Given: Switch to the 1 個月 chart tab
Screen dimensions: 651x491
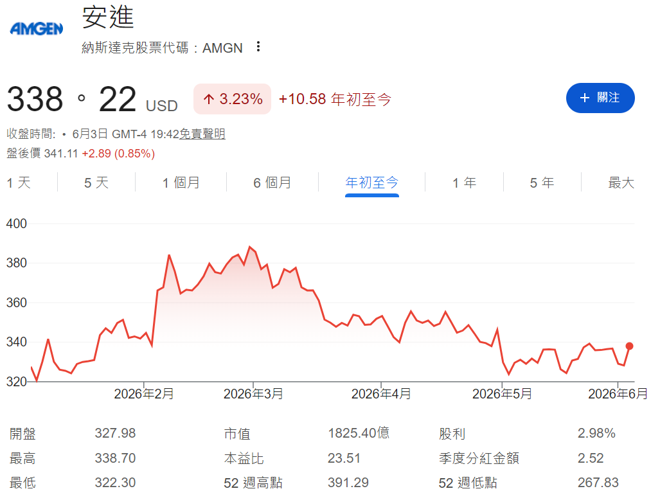Looking at the screenshot, I should coord(181,183).
